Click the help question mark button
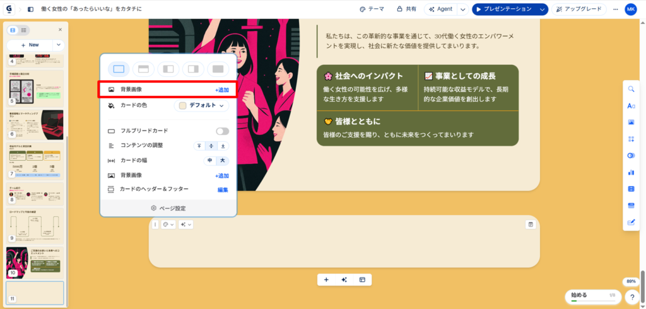646x309 pixels. click(x=631, y=297)
